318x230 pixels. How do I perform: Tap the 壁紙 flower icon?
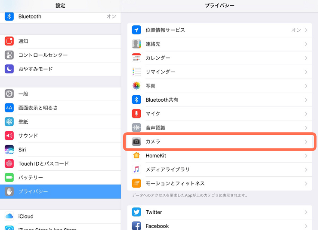coord(9,121)
